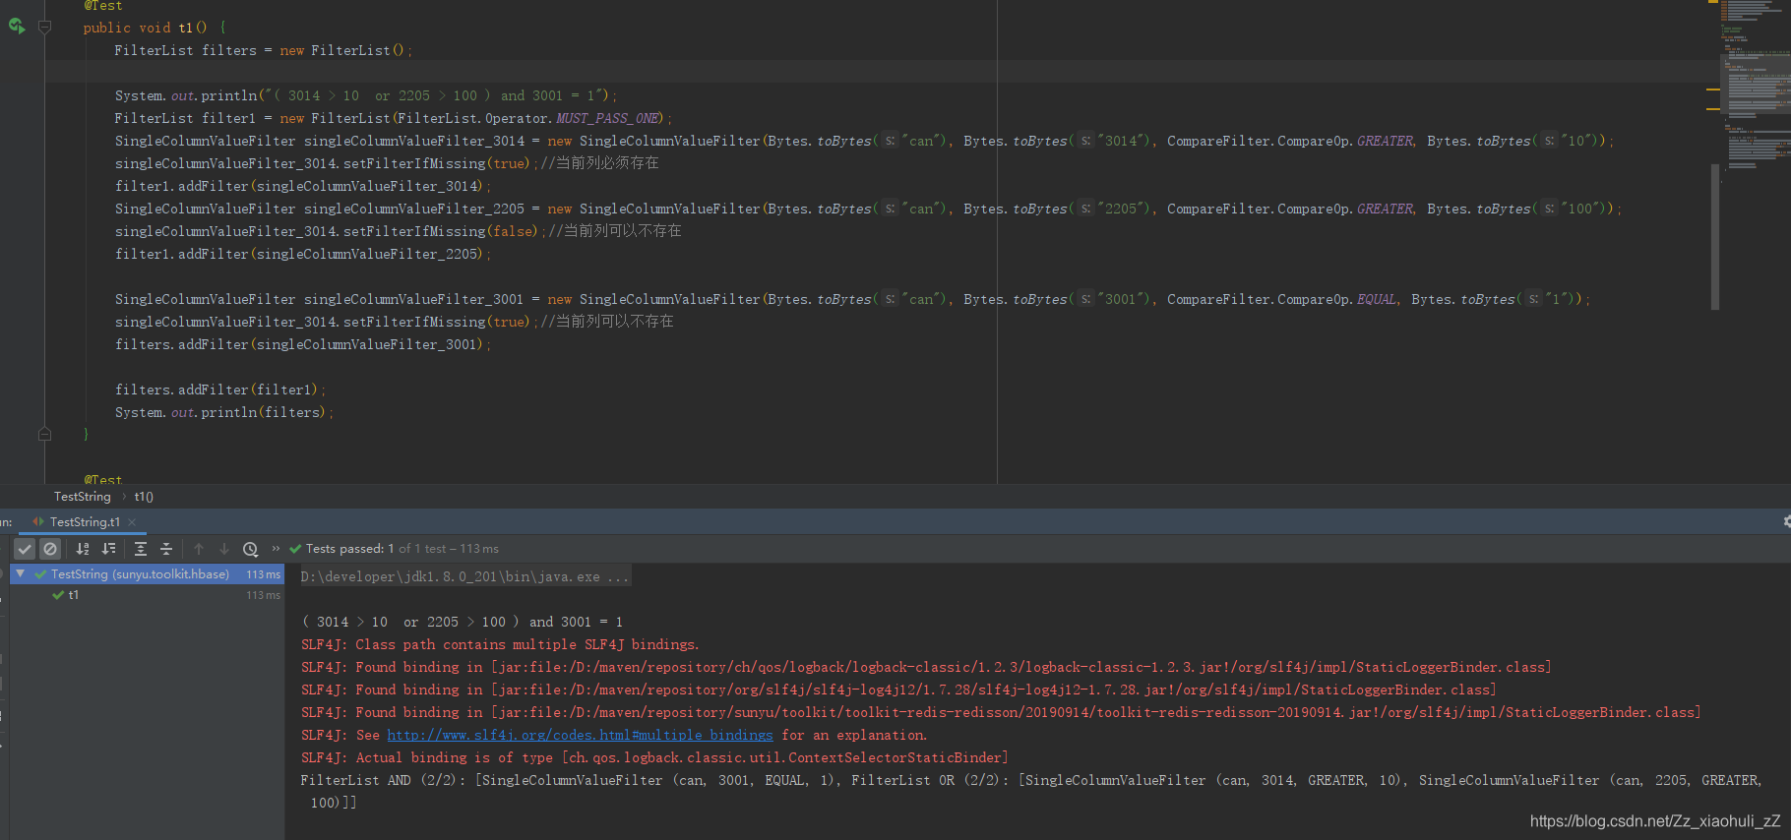
Task: Click 'SLF4J: Actual binding' console line
Action: (x=654, y=757)
